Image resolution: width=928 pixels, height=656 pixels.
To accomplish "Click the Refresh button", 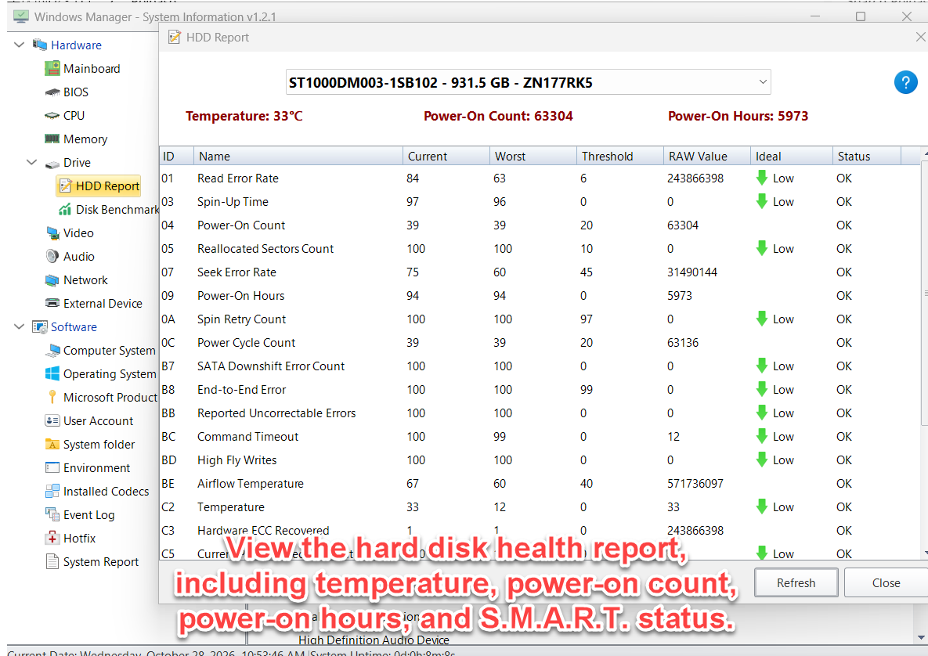I will 796,582.
